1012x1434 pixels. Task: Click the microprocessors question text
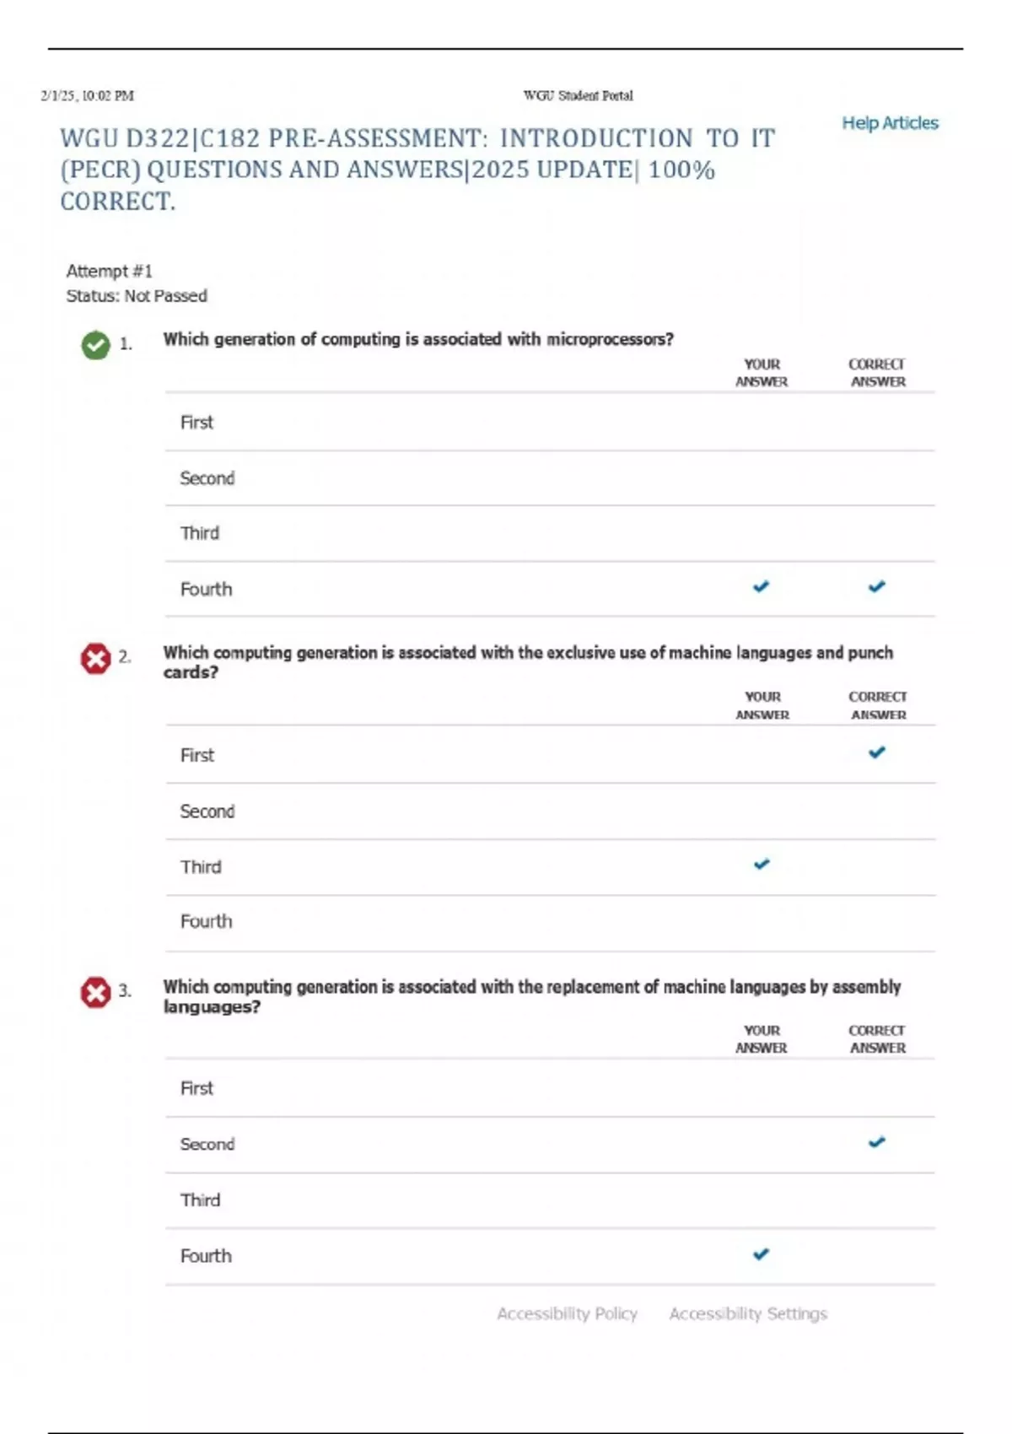[418, 339]
